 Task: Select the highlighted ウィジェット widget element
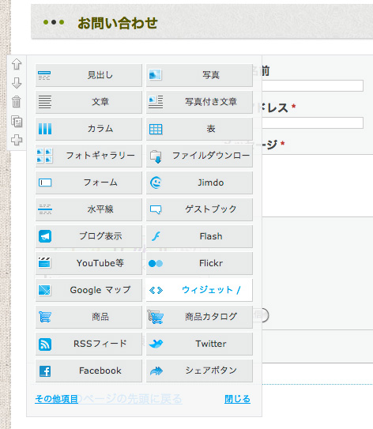tap(199, 290)
